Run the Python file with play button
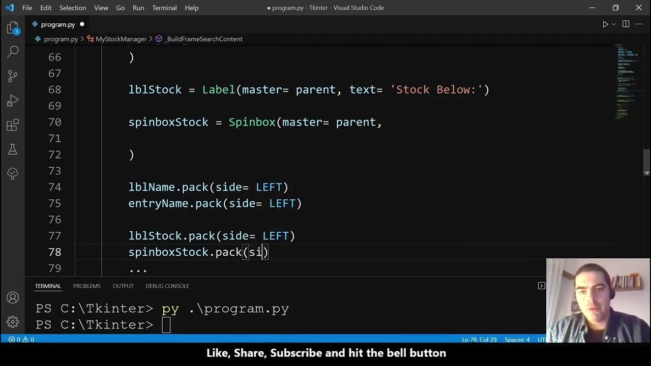 coord(605,24)
